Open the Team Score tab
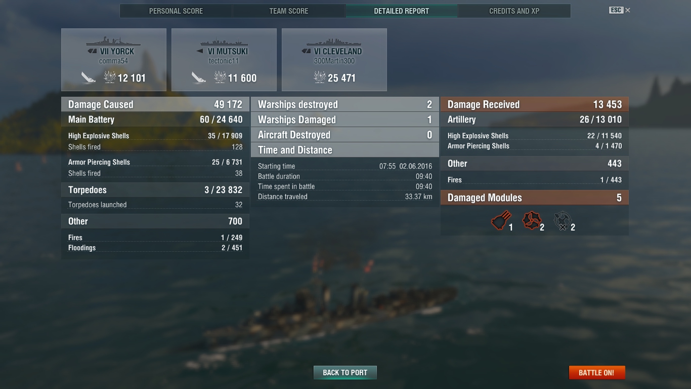The image size is (691, 389). (x=289, y=11)
